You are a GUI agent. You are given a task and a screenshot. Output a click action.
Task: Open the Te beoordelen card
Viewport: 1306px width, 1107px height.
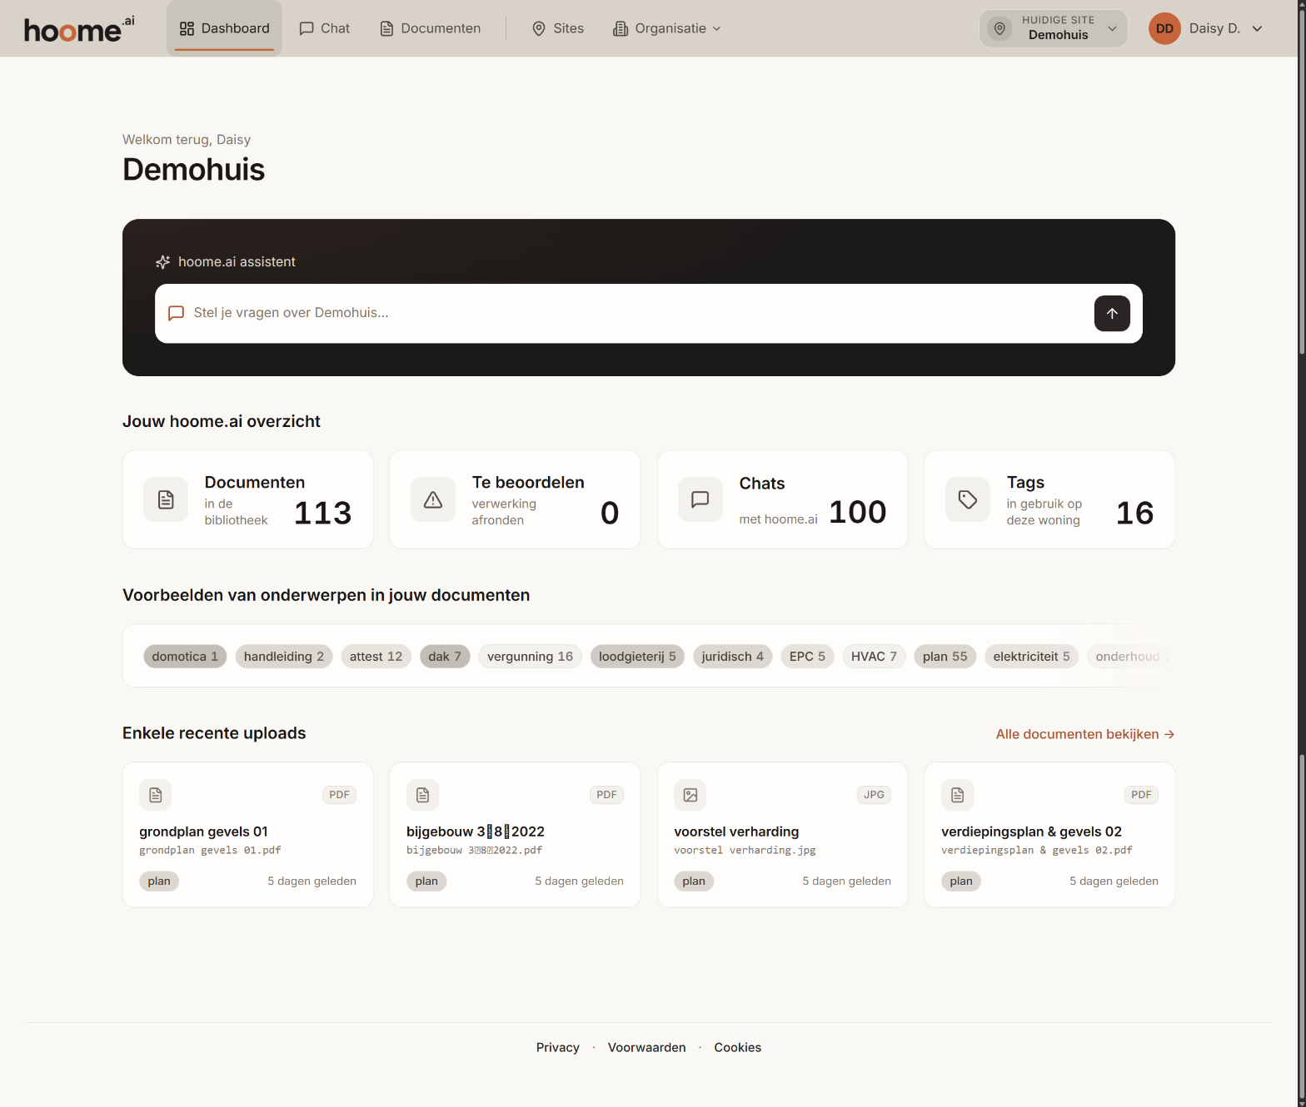[515, 499]
